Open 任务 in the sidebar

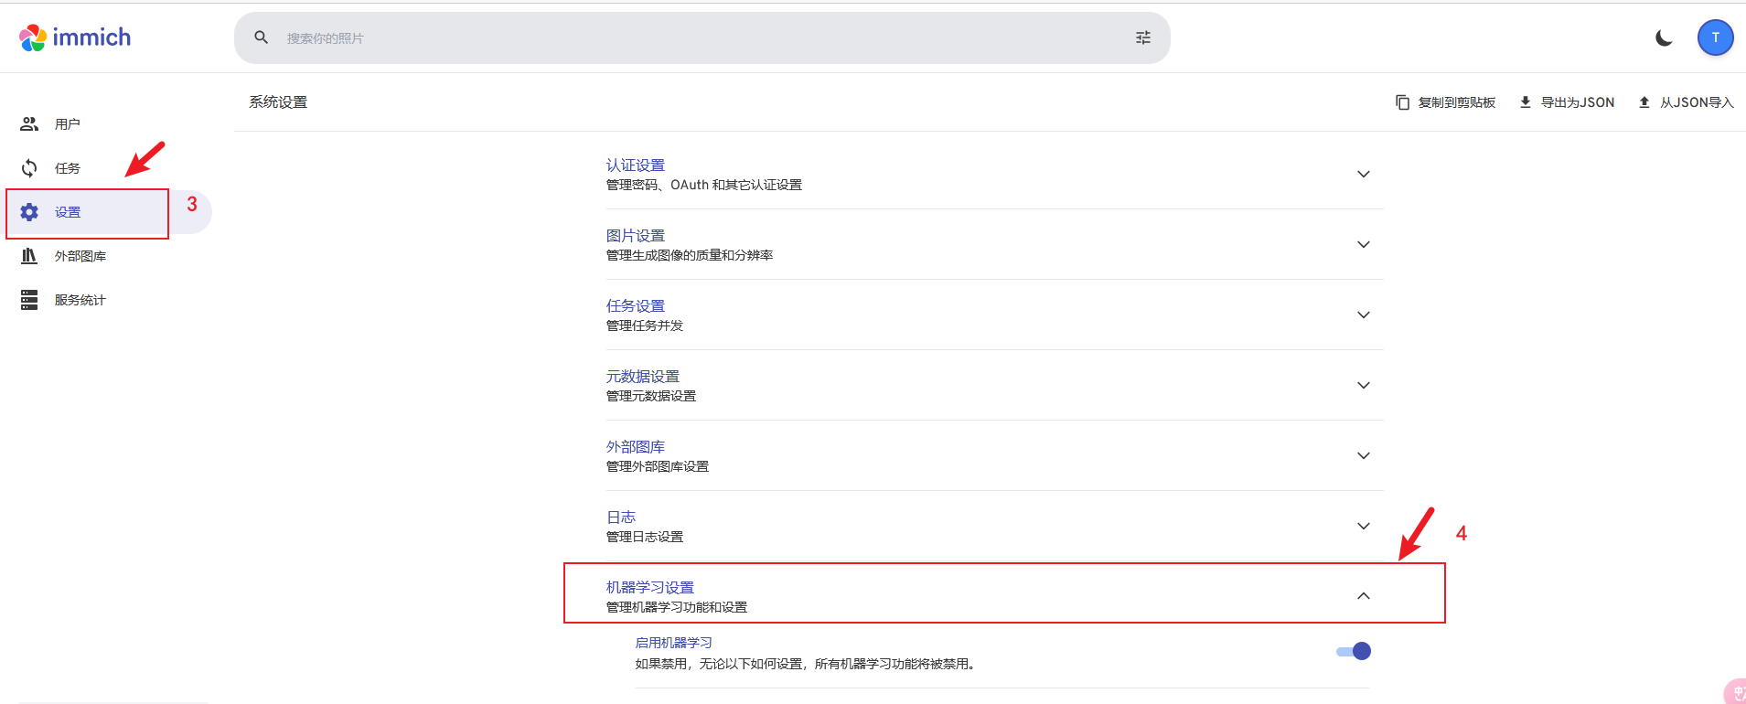(x=67, y=168)
